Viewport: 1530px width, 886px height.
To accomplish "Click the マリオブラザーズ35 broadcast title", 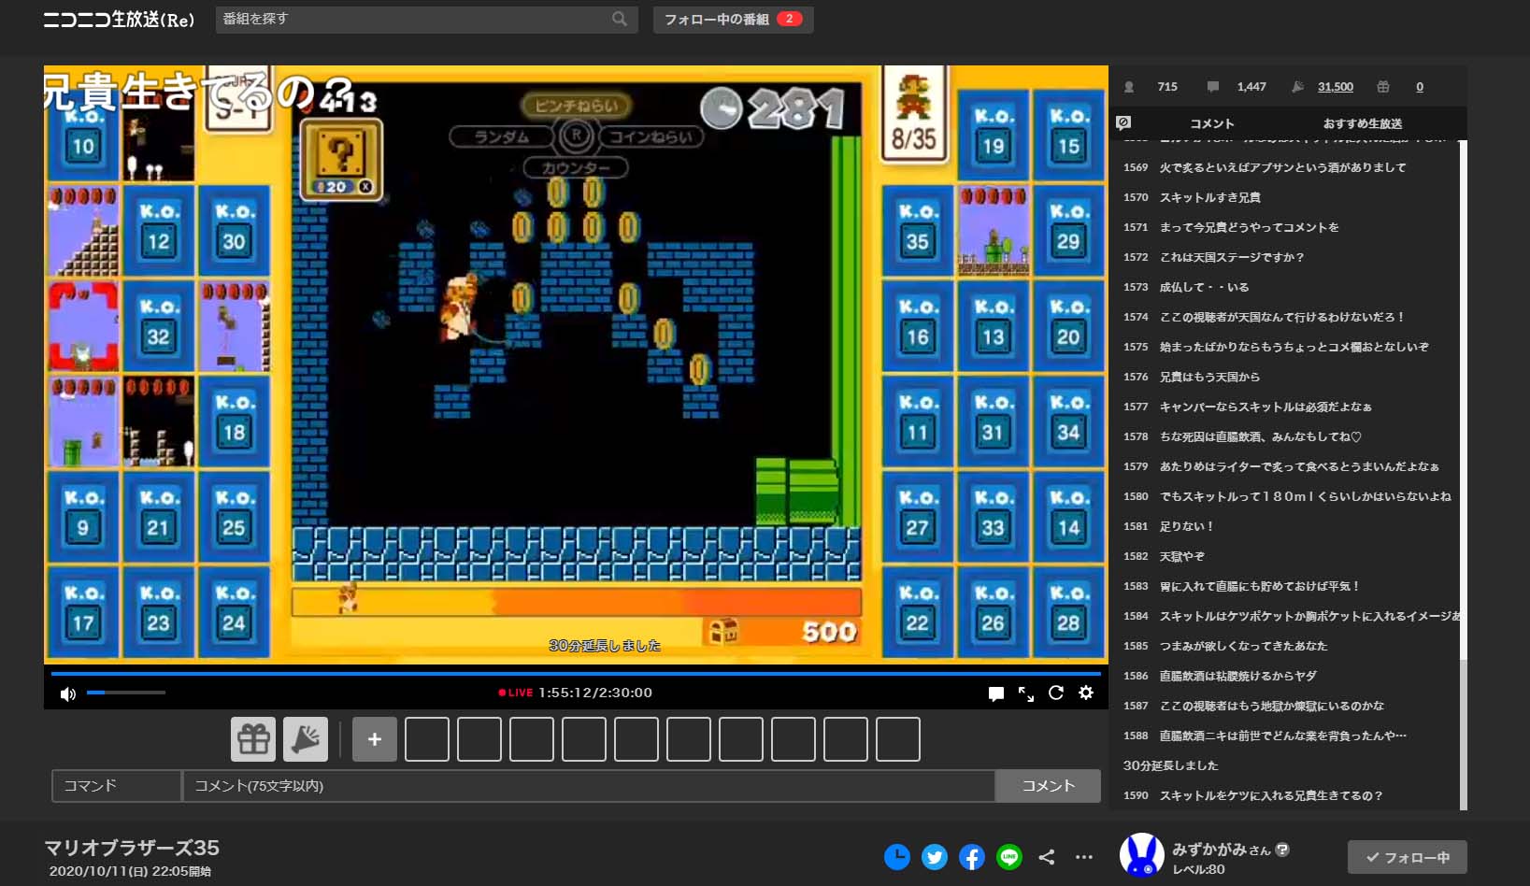I will [132, 848].
